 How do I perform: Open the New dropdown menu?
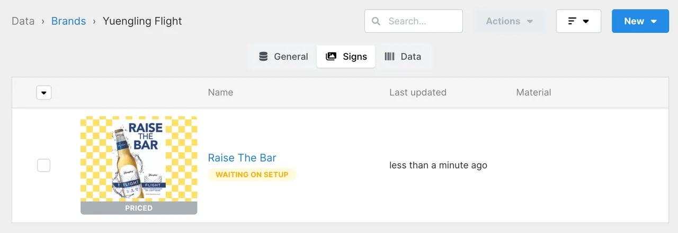point(640,21)
